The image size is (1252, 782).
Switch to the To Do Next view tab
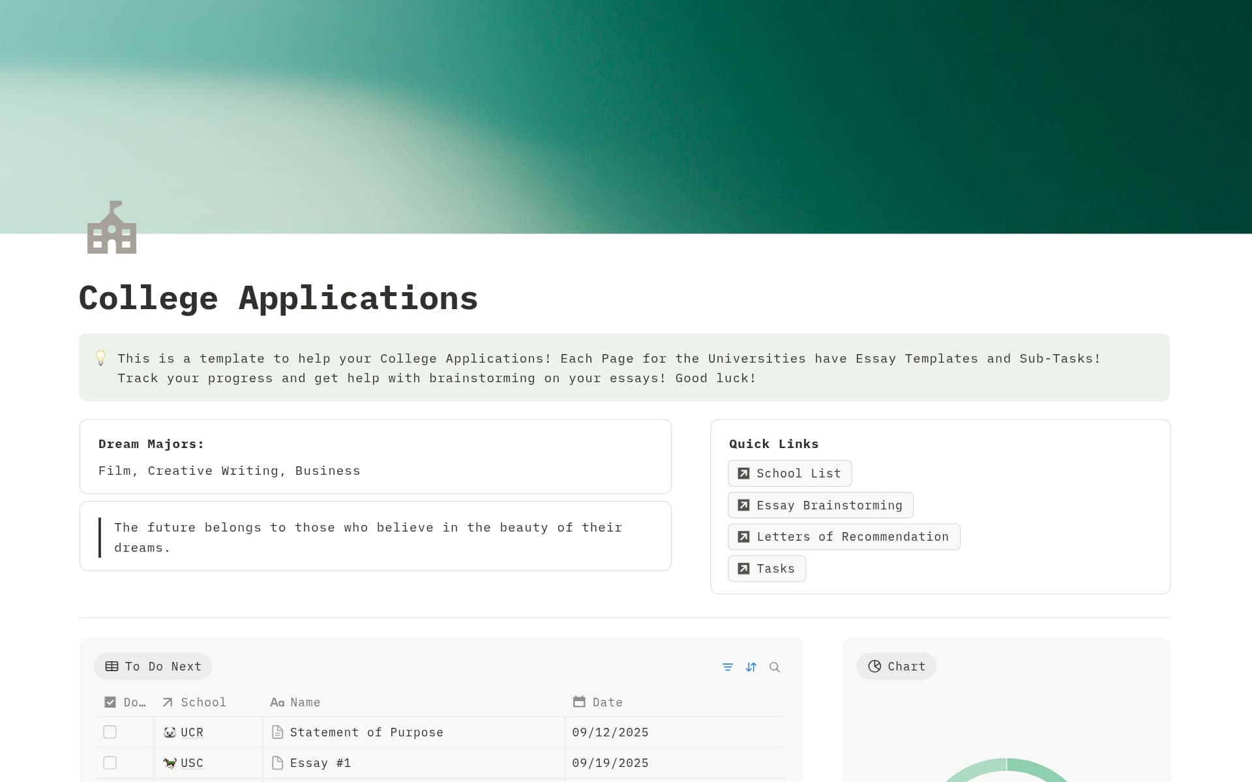153,666
